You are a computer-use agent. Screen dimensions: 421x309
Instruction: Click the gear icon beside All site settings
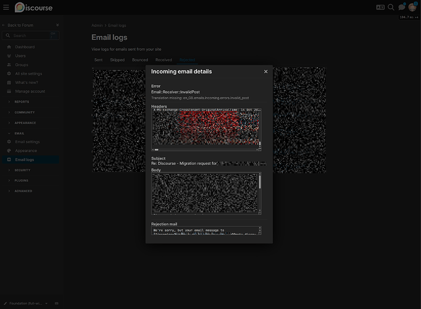coord(9,74)
